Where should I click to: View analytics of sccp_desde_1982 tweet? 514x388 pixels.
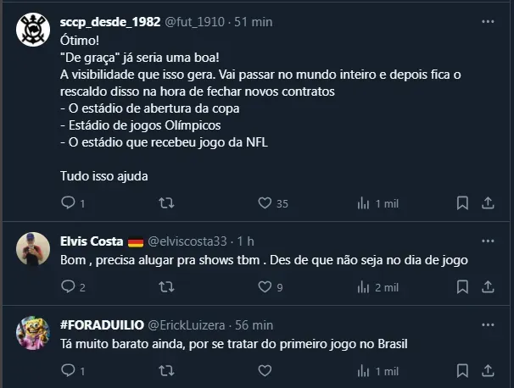tap(363, 203)
